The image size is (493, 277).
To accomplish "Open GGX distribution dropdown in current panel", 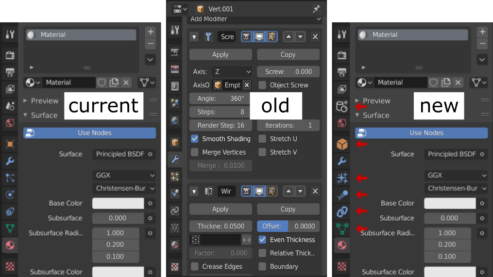I will pyautogui.click(x=124, y=175).
